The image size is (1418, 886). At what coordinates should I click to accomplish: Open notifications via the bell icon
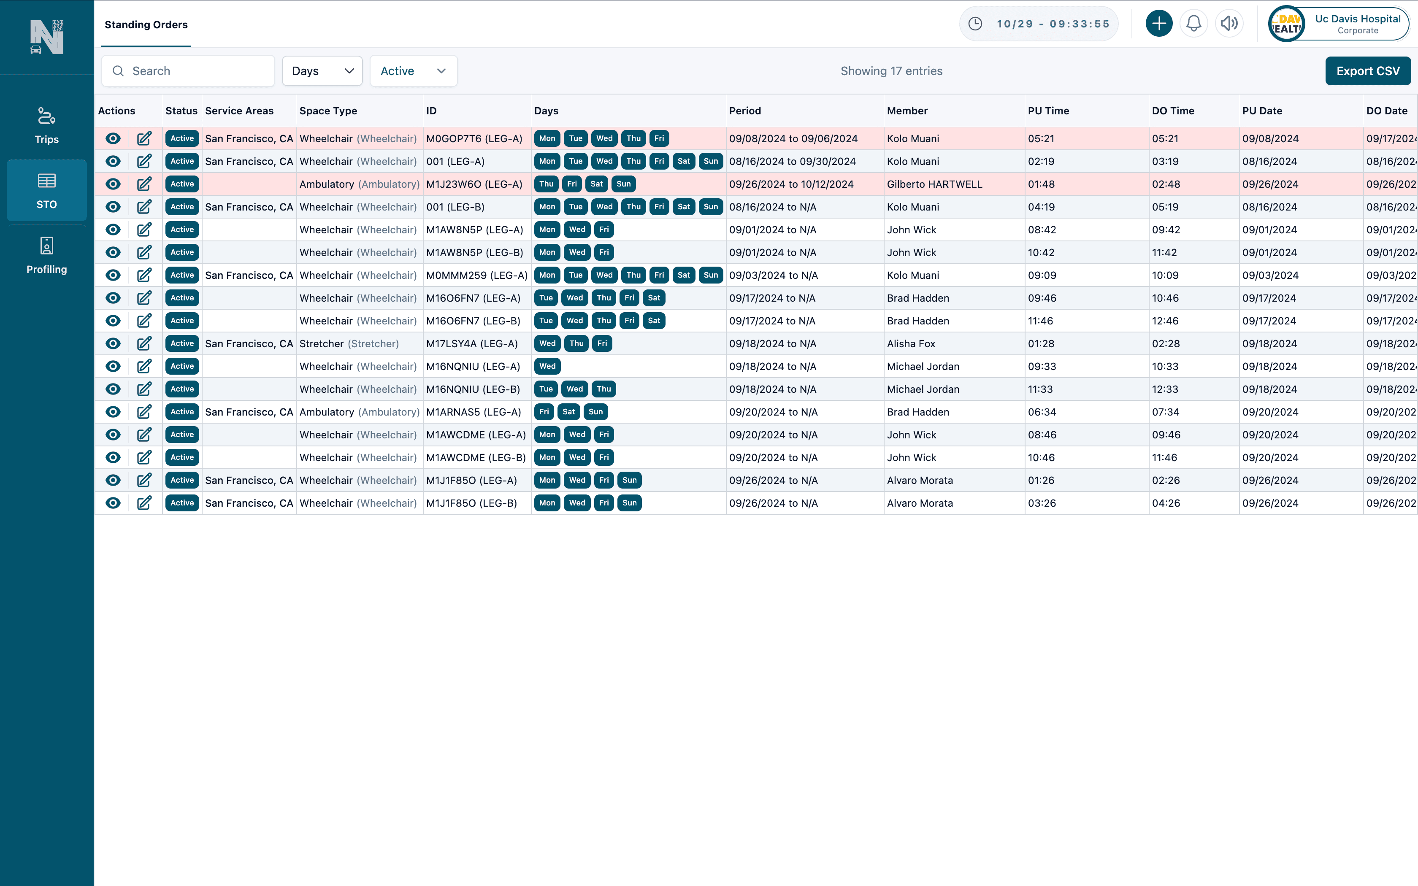[x=1194, y=24]
